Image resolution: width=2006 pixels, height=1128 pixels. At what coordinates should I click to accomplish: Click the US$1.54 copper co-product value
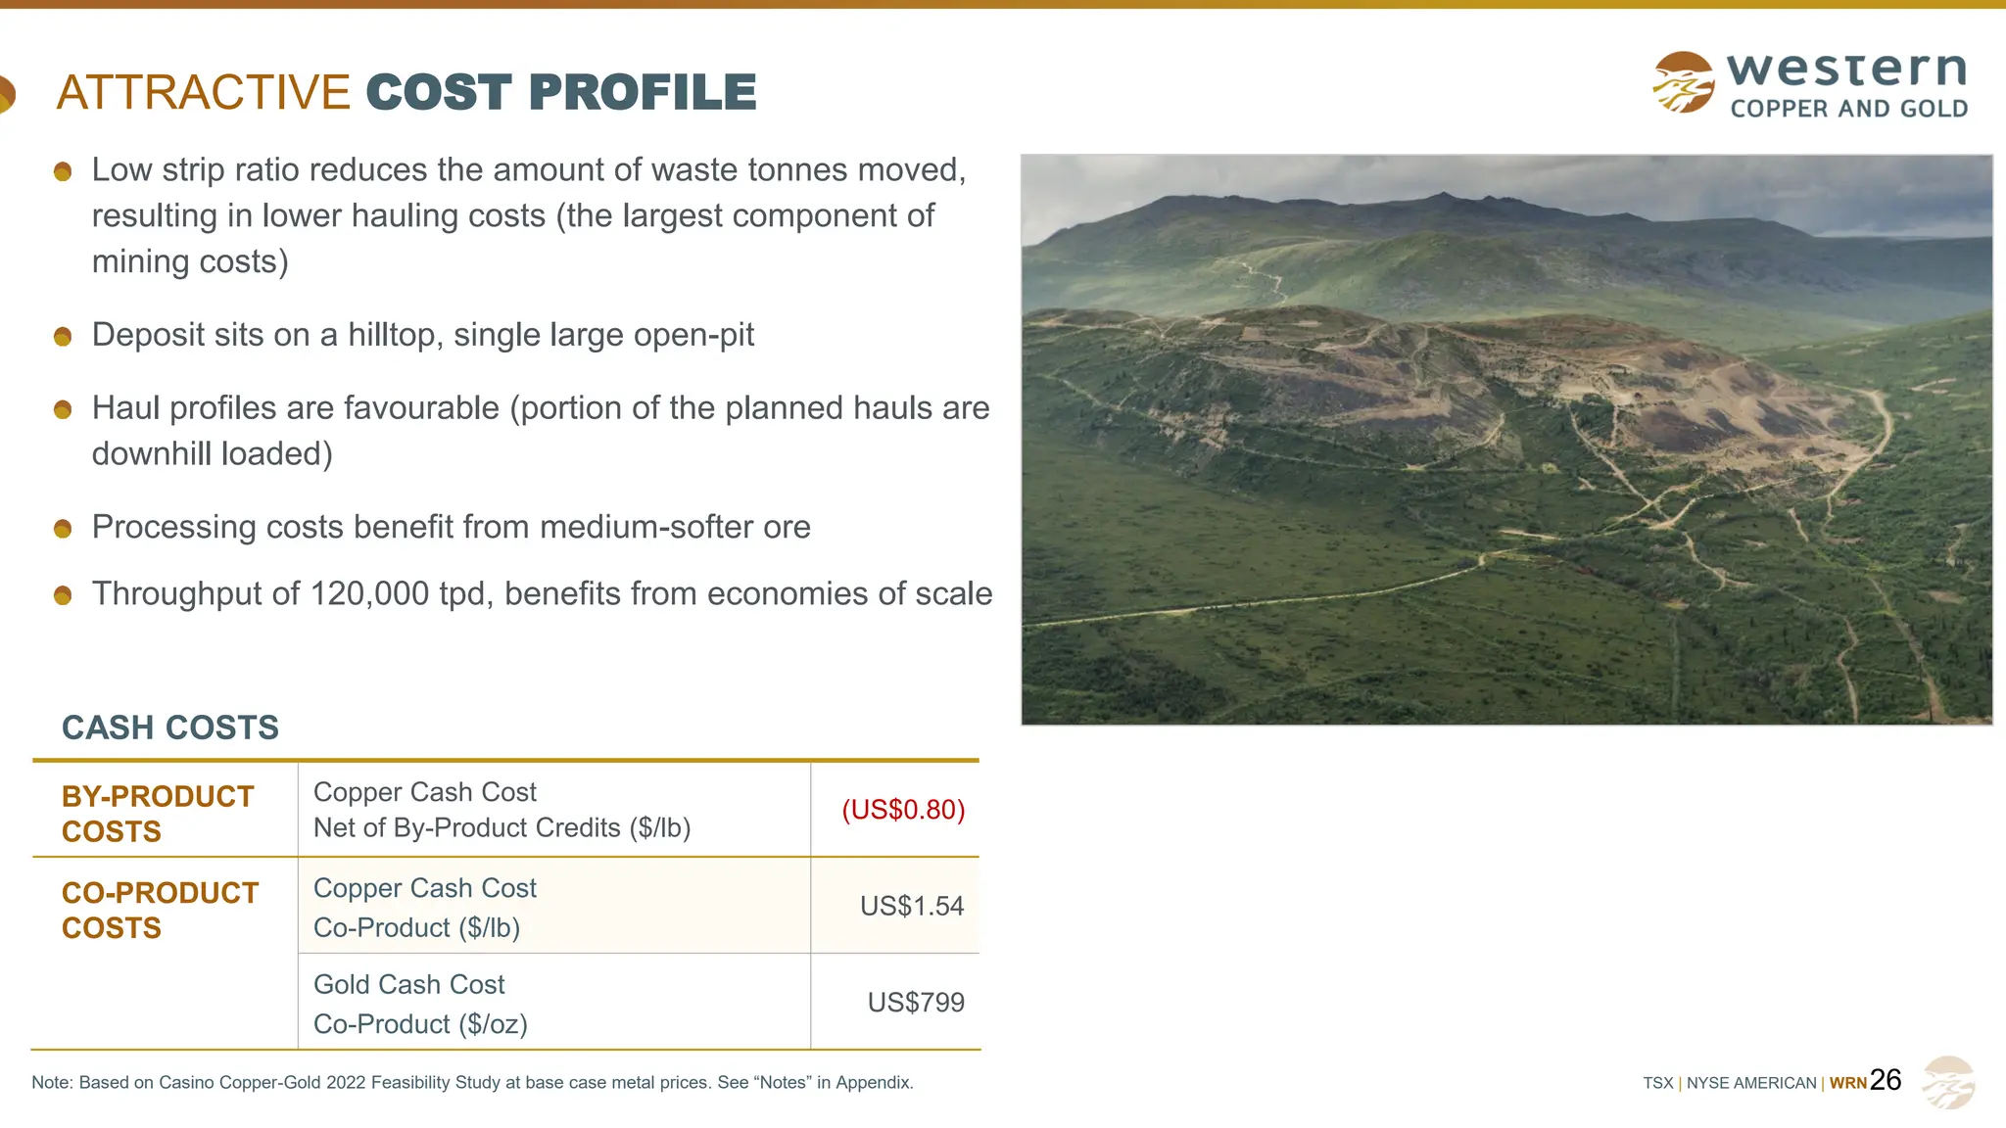pyautogui.click(x=911, y=906)
